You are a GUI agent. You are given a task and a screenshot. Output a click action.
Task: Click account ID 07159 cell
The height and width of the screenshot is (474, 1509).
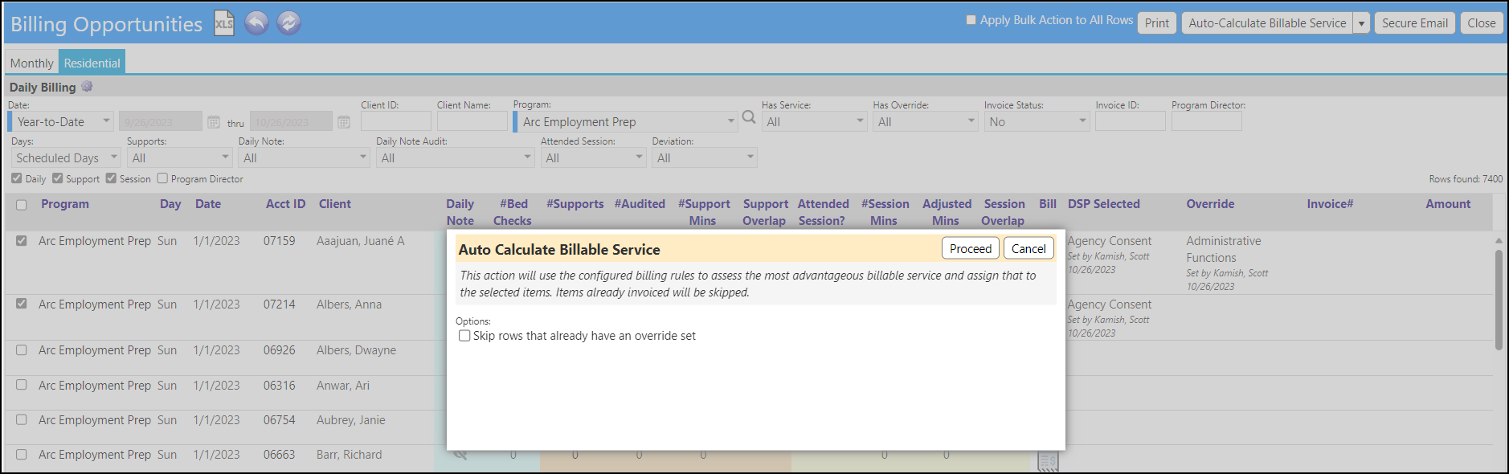(x=279, y=241)
